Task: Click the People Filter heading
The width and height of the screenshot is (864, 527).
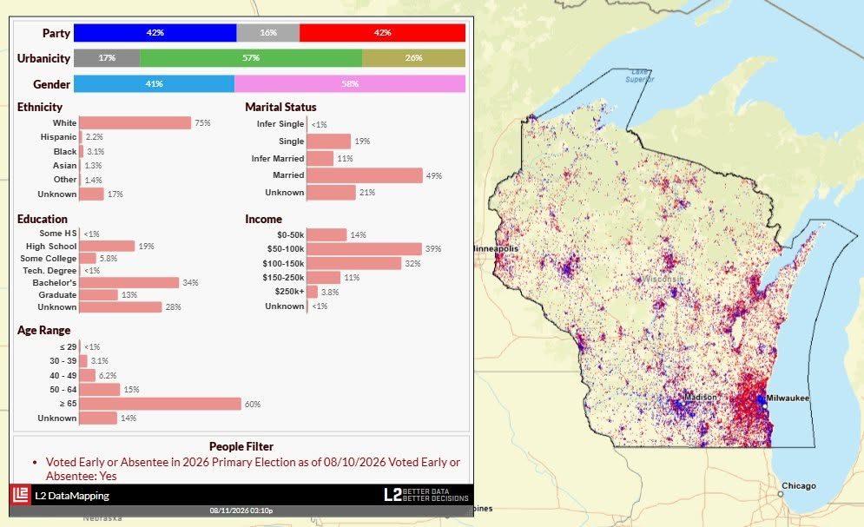Action: pyautogui.click(x=241, y=446)
